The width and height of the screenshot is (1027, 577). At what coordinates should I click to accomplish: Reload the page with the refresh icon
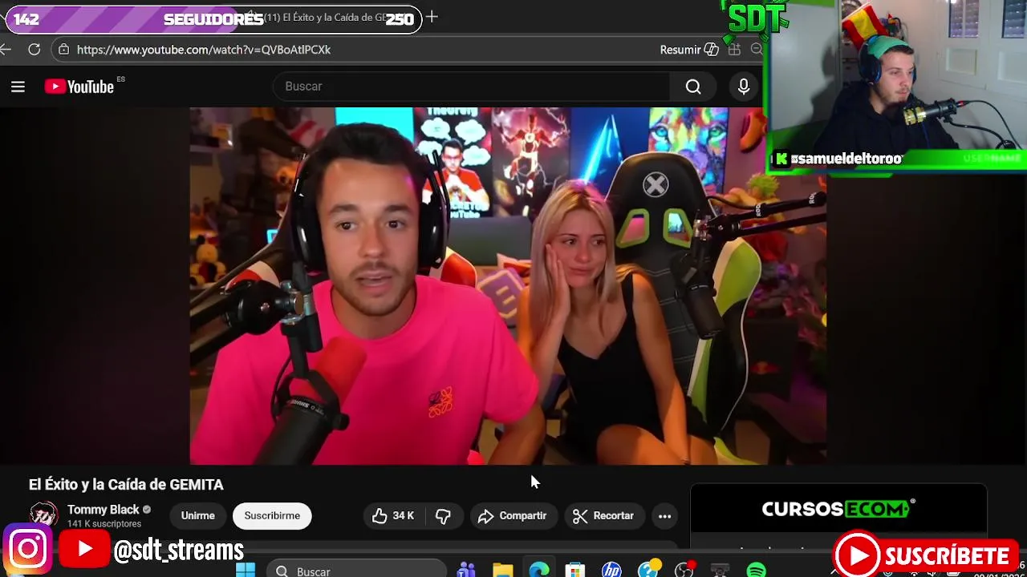[35, 50]
